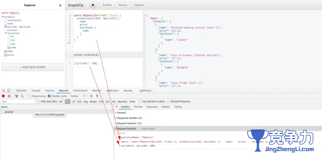The image size is (322, 159).
Task: Disable the Disable cache checkbox
Action: (49, 96)
